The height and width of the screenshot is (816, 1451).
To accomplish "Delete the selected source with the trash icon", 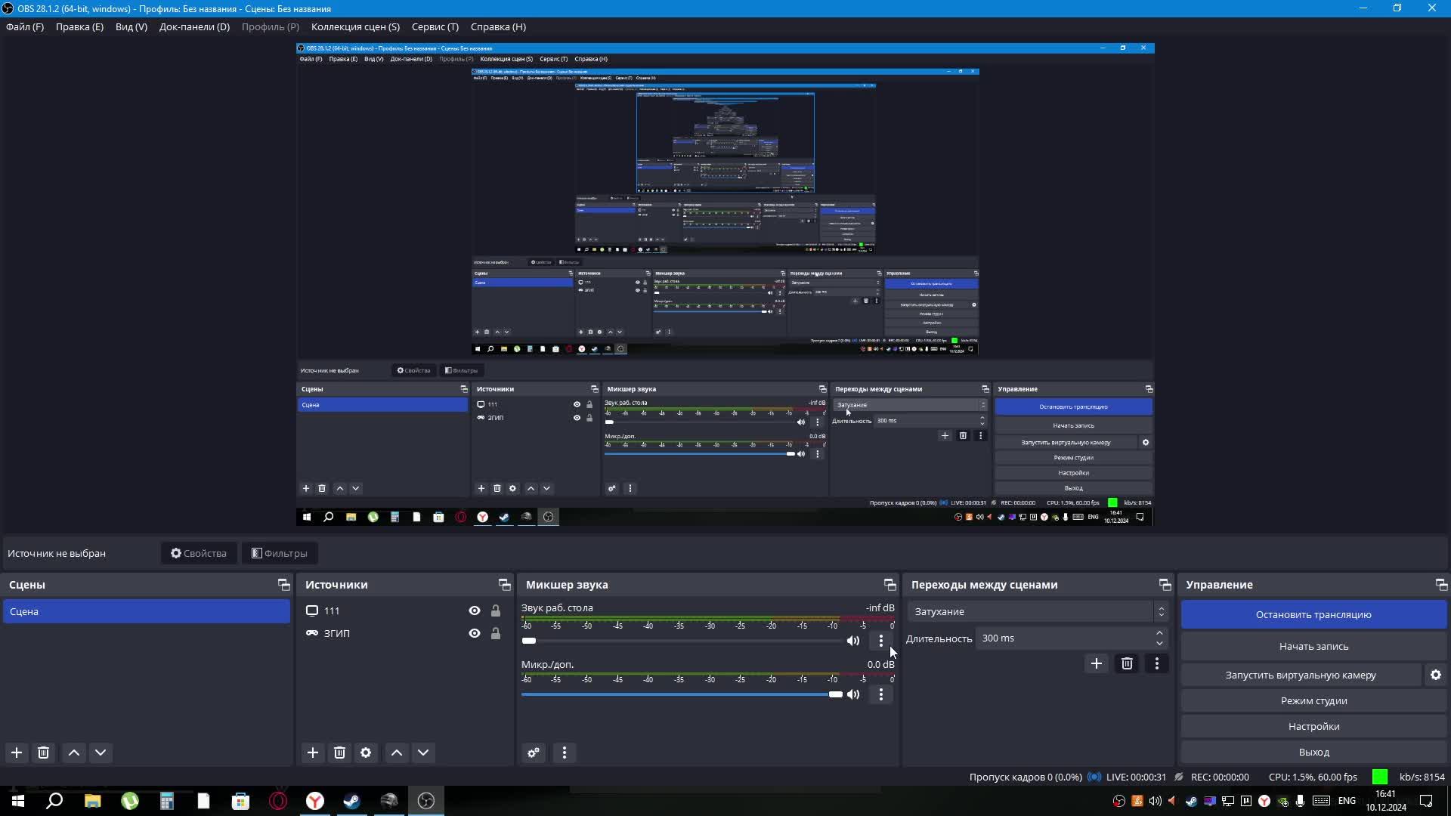I will [339, 753].
